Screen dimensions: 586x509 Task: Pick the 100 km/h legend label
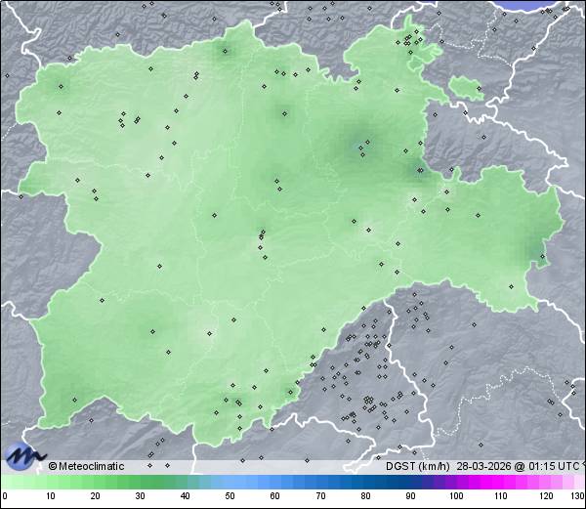click(456, 496)
